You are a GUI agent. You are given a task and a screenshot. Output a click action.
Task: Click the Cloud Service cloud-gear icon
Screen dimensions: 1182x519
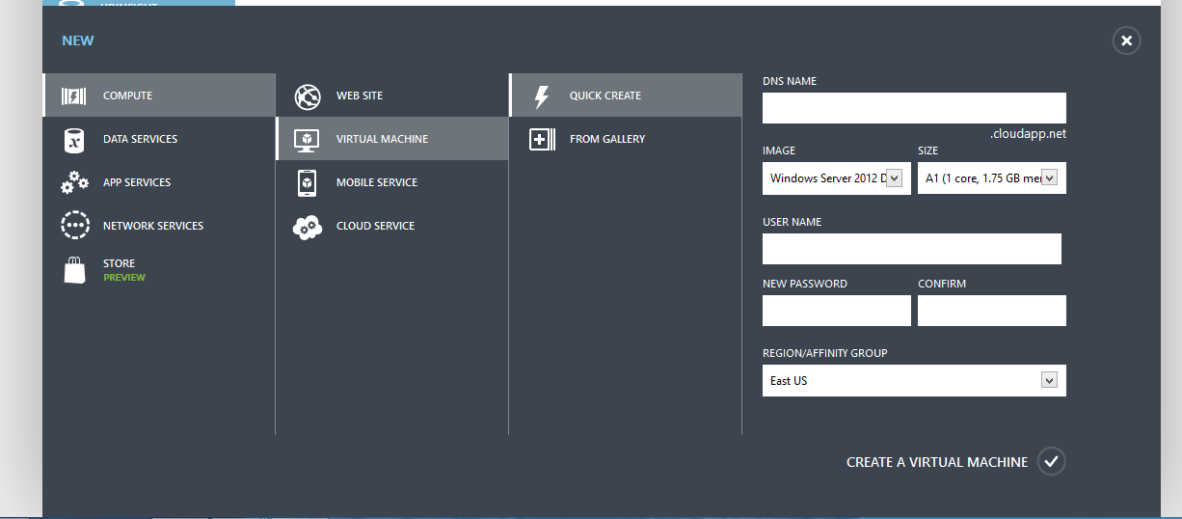pyautogui.click(x=308, y=227)
